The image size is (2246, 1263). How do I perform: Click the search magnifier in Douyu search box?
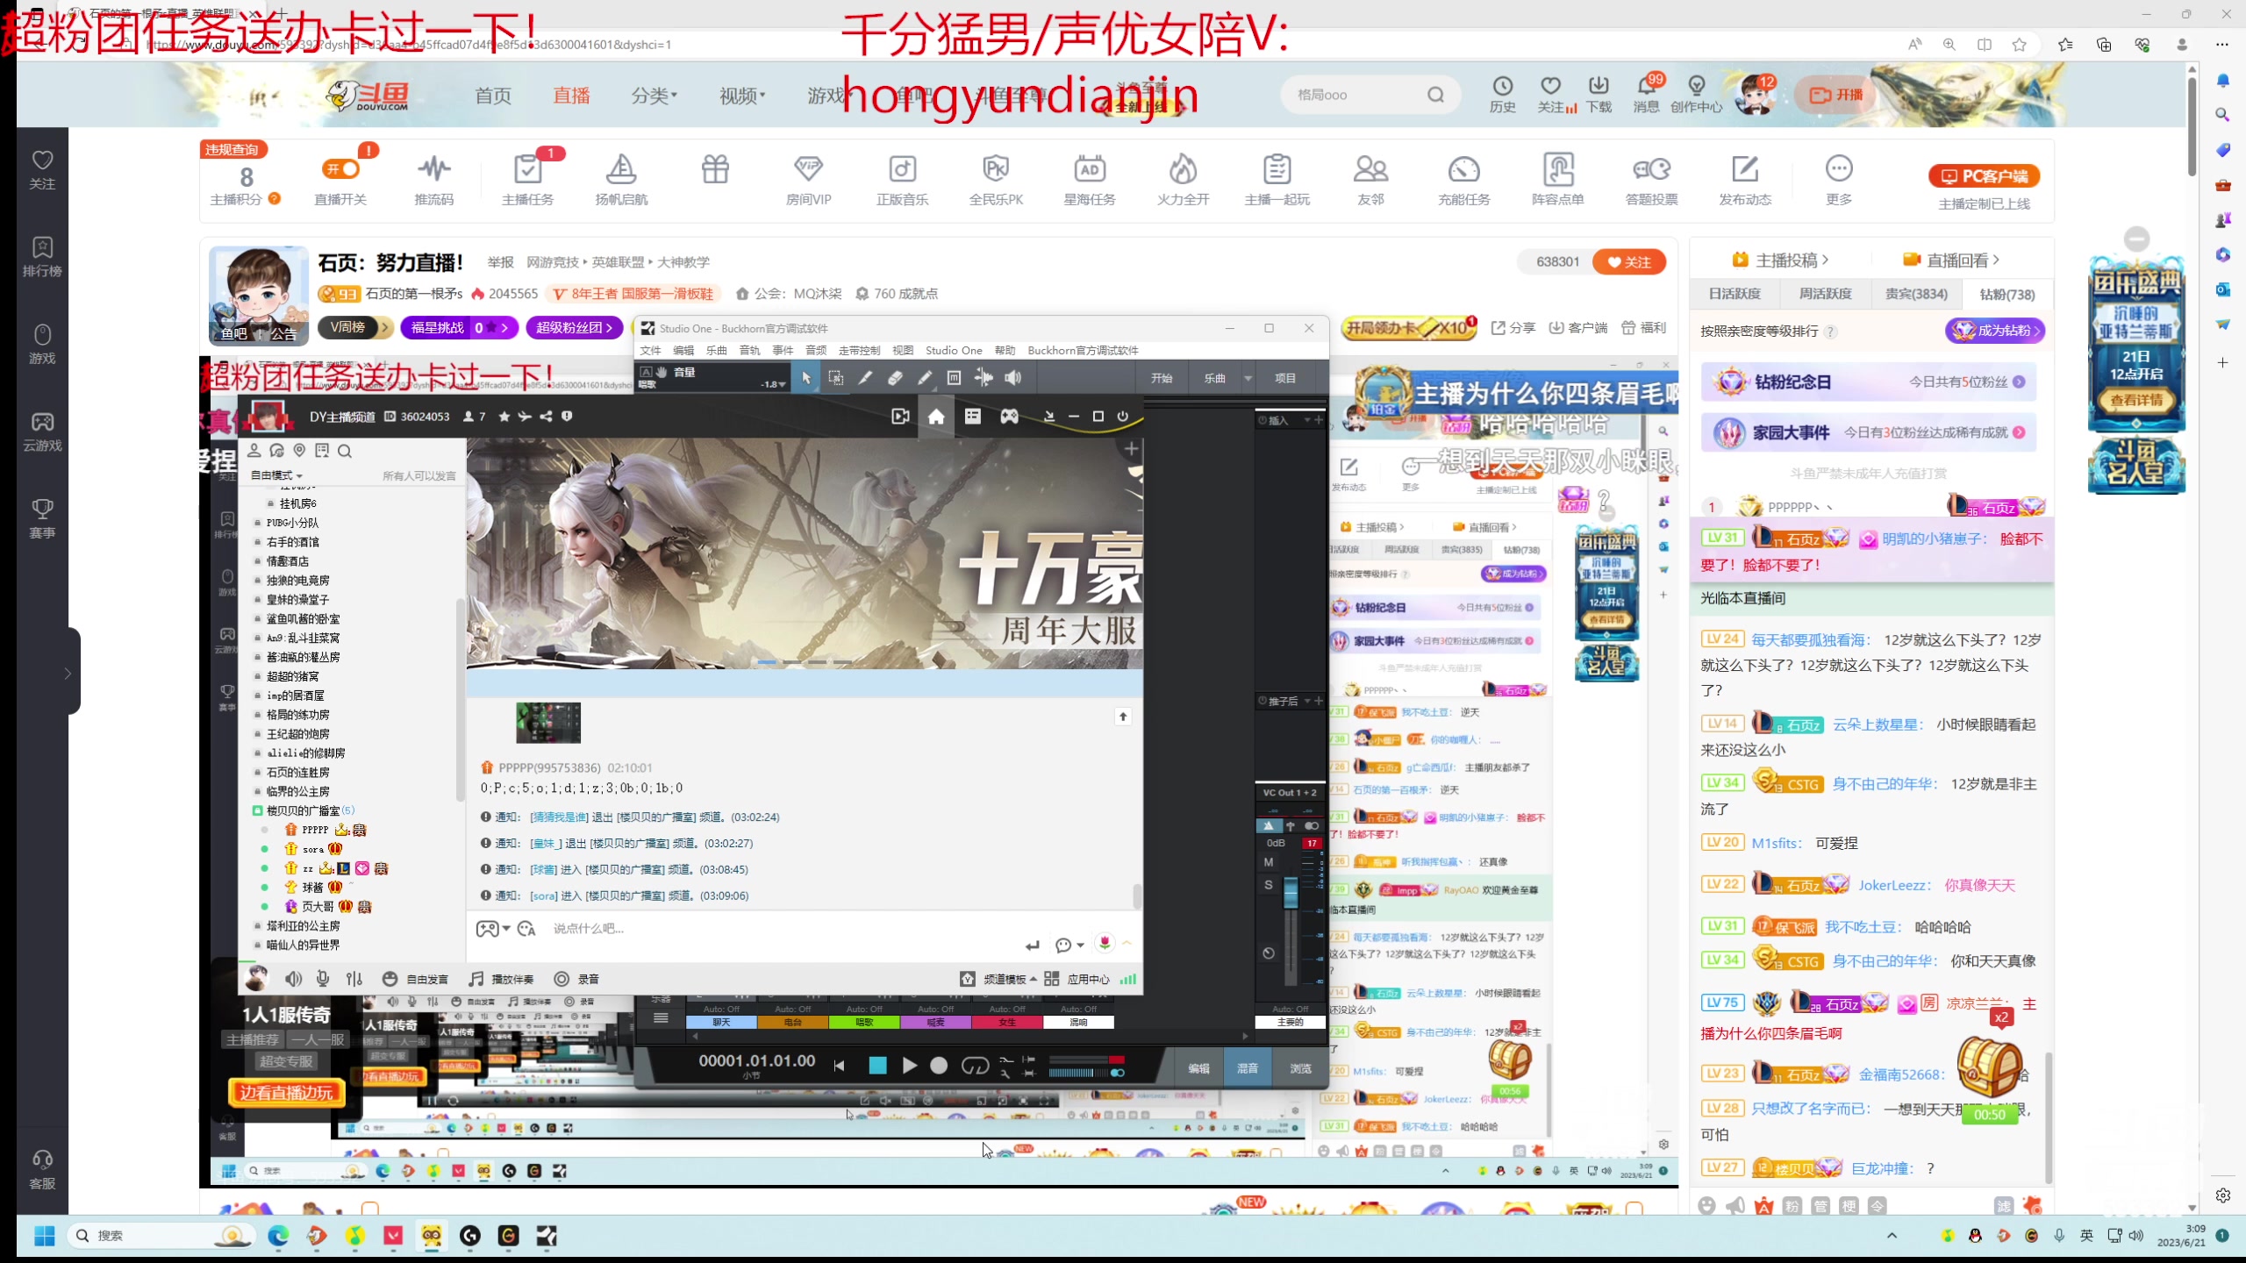(1435, 95)
